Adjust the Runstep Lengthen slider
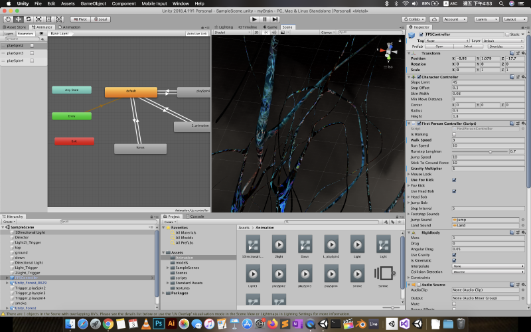Viewport: 531px width, 332px height. [x=490, y=151]
